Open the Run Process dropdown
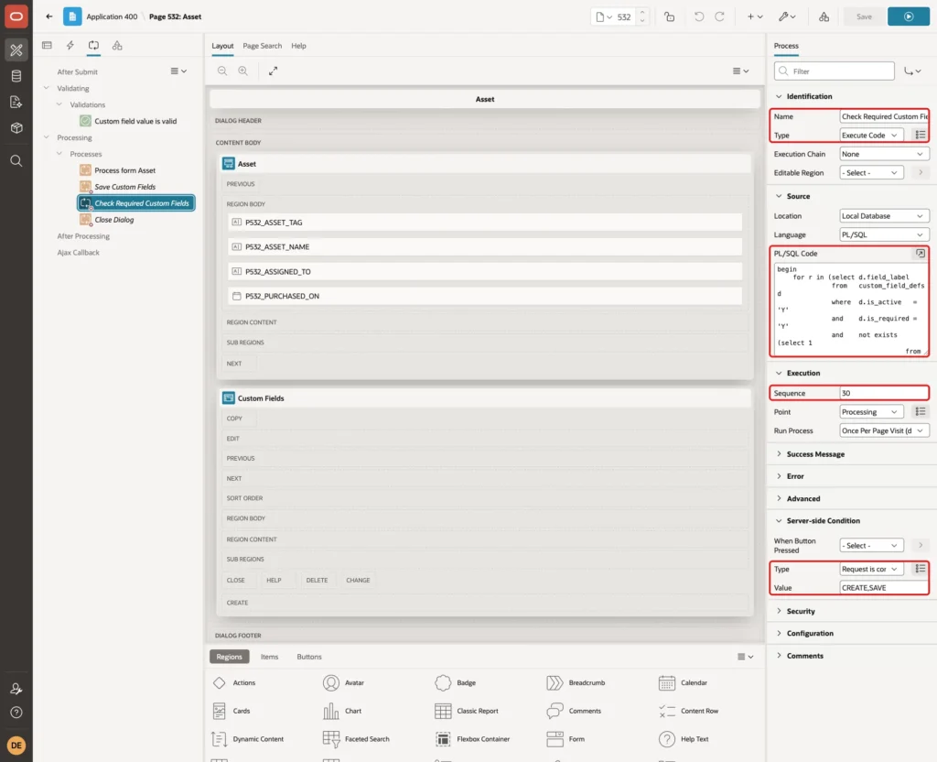The width and height of the screenshot is (937, 762). click(884, 430)
